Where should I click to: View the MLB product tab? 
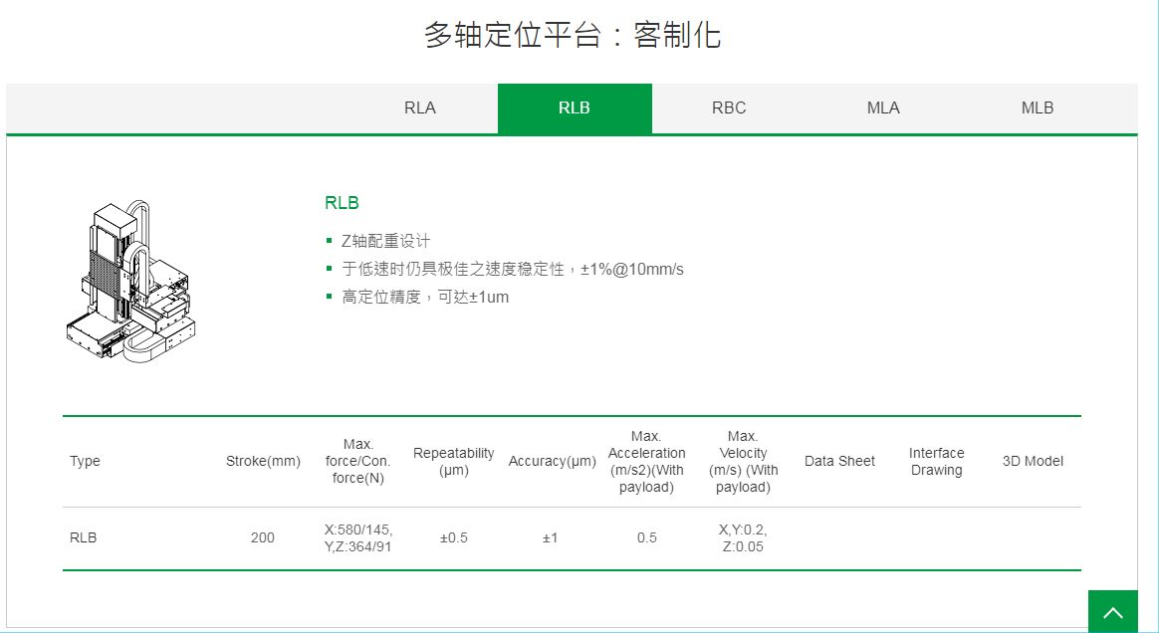(x=1038, y=107)
